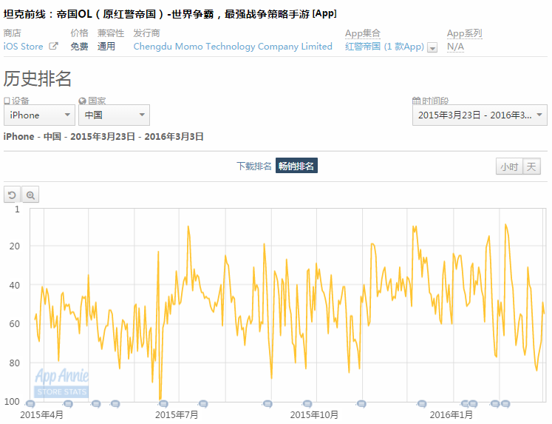This screenshot has height=424, width=552.
Task: Click the N/A App系列 value
Action: 455,46
